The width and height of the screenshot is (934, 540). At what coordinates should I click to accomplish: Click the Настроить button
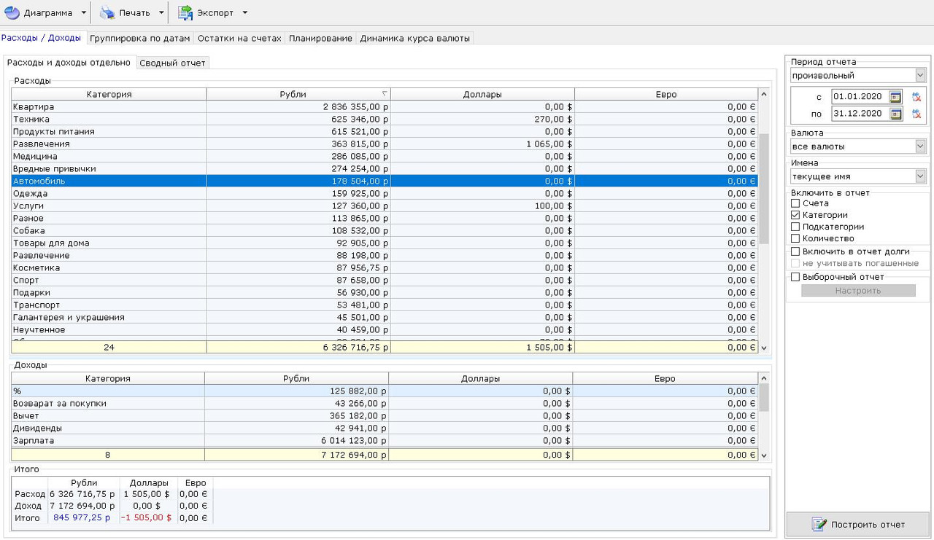[858, 290]
